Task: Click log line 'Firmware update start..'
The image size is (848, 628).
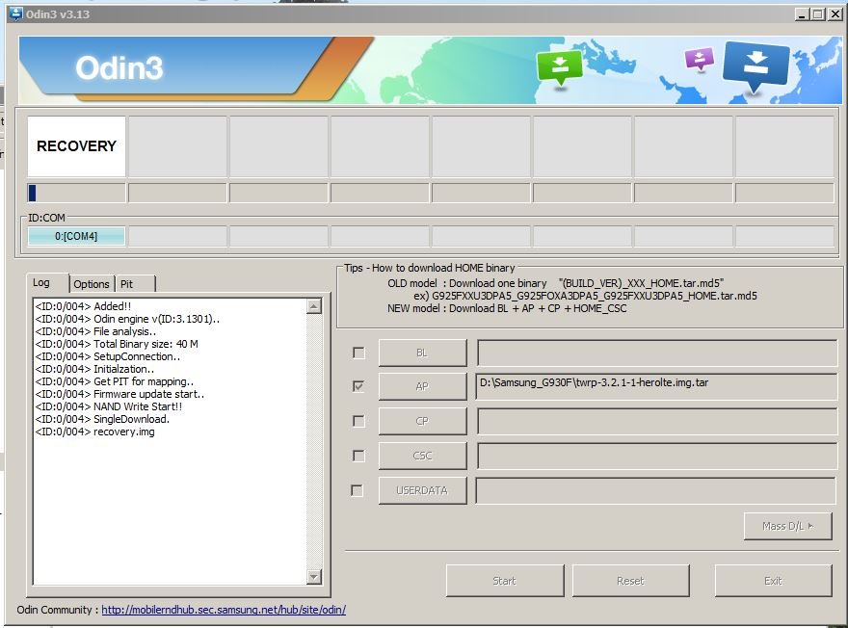Action: [x=119, y=394]
